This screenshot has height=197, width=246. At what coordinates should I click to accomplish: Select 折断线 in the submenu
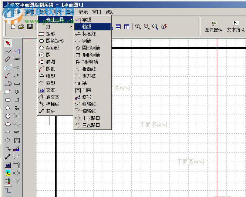pos(92,69)
